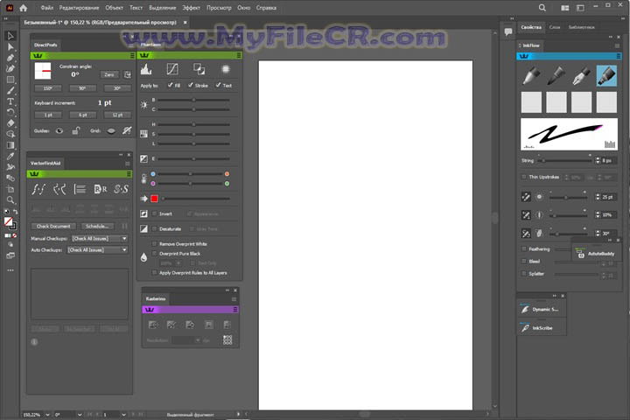Open the Rasterino panel flyout menu
Screen dimensions: 630x420
click(235, 310)
